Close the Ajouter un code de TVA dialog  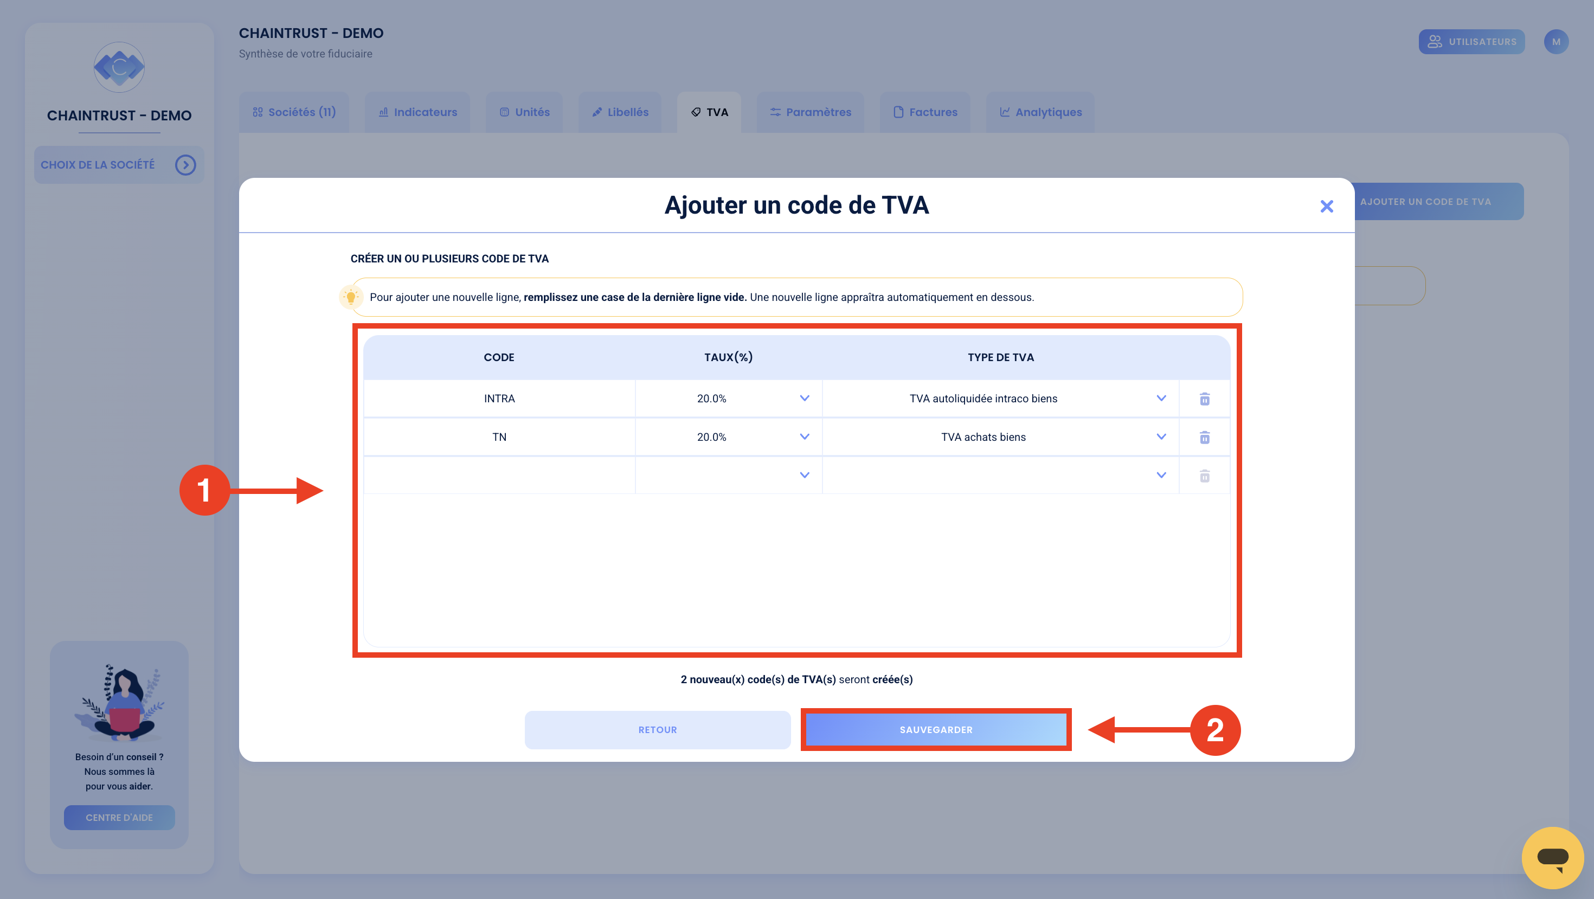pos(1326,206)
